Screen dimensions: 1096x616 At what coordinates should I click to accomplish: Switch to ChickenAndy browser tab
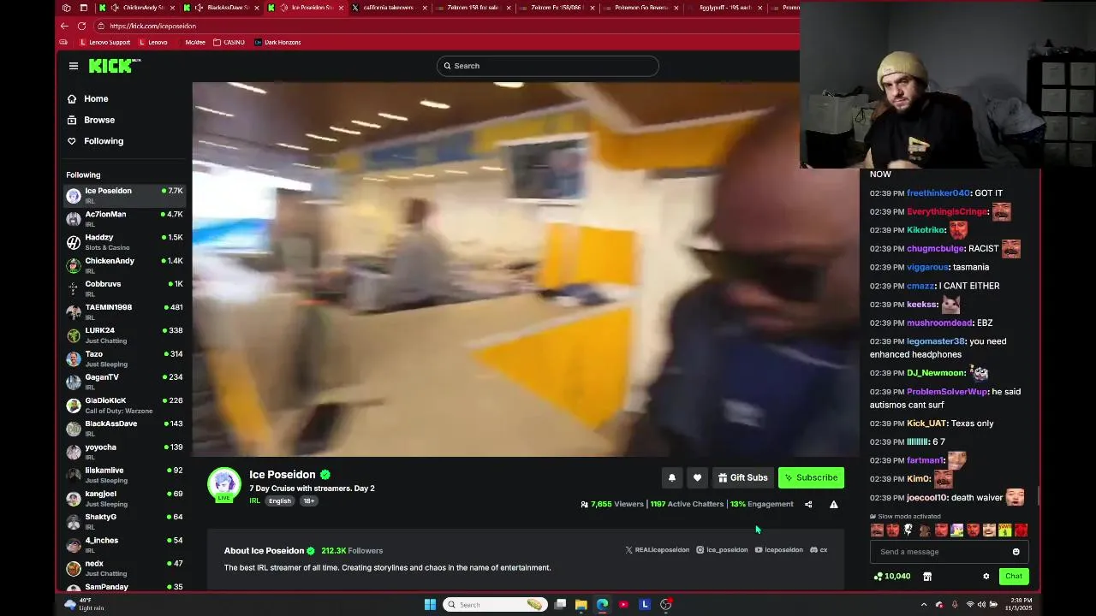coord(138,8)
